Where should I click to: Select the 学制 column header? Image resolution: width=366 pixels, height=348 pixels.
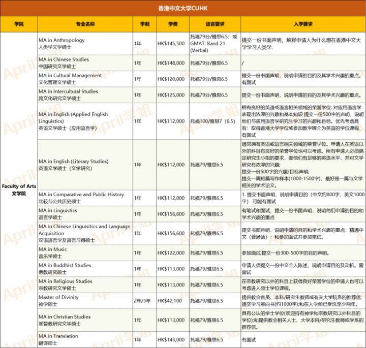point(145,24)
